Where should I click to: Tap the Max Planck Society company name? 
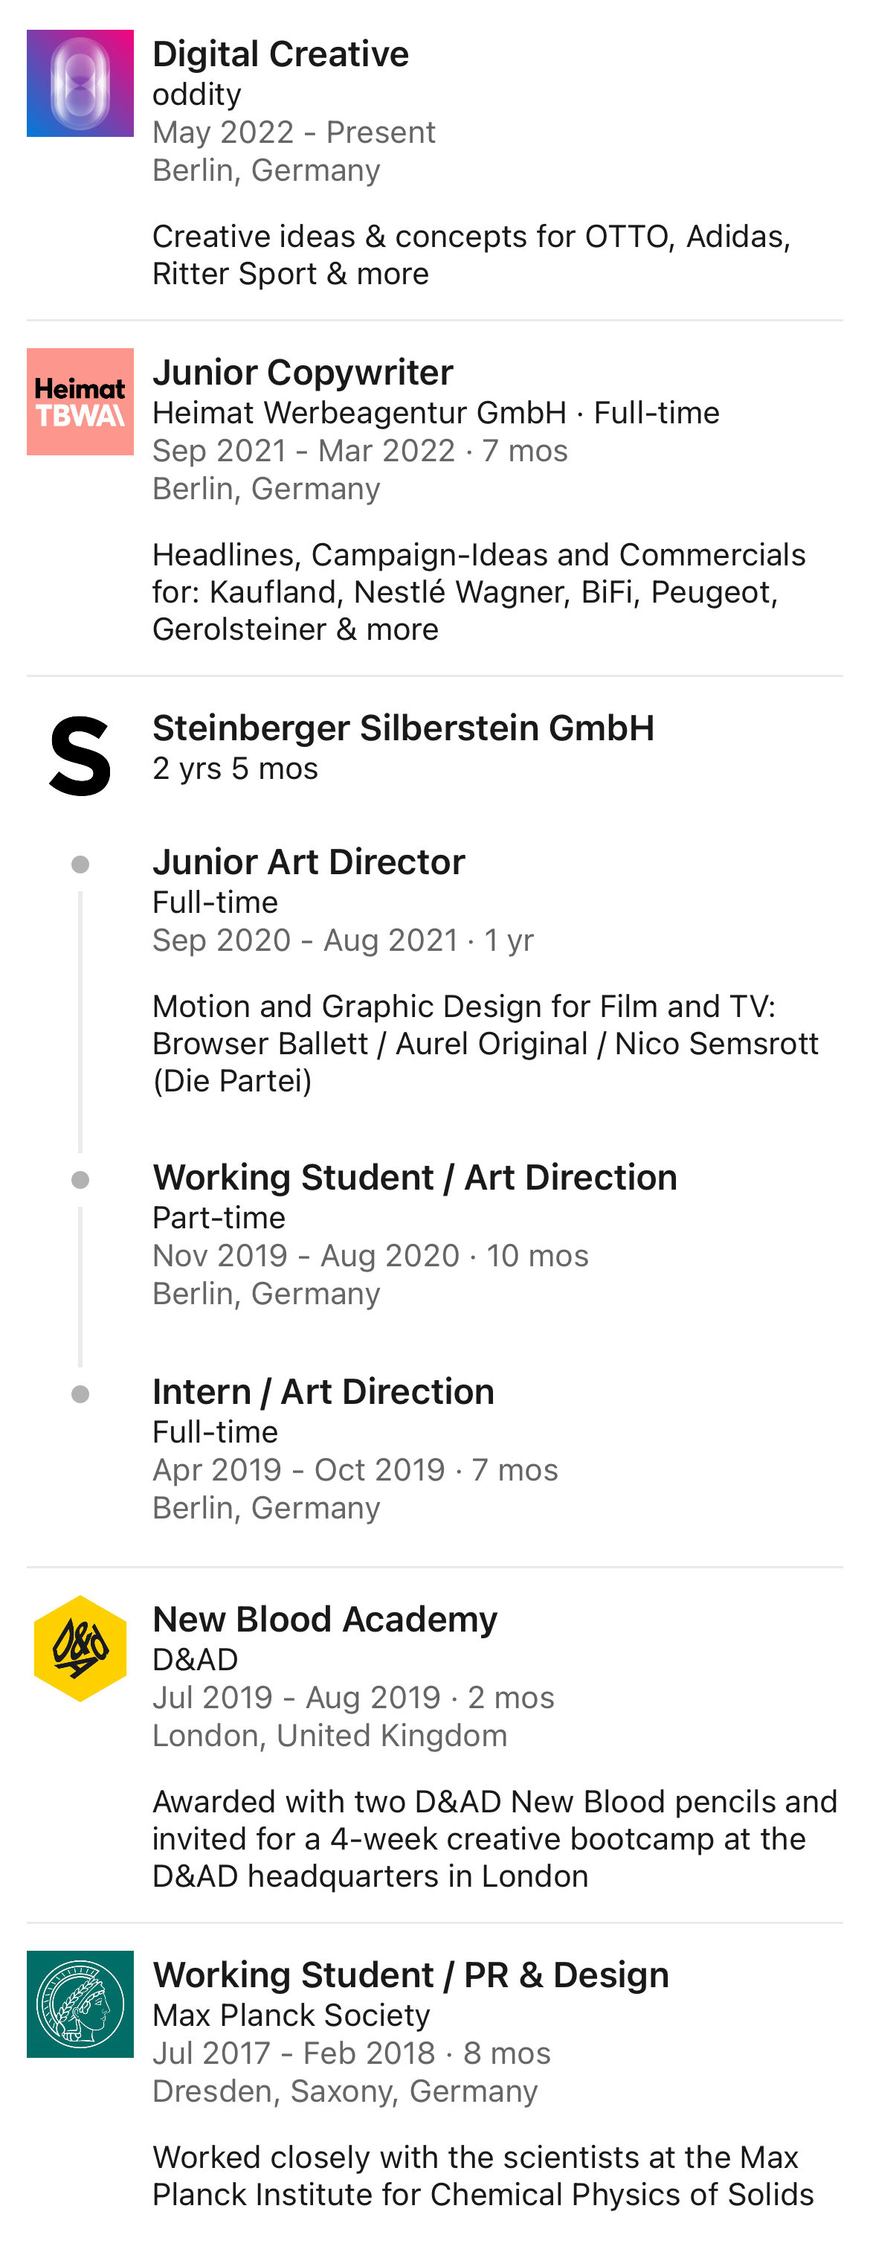coord(291,2015)
